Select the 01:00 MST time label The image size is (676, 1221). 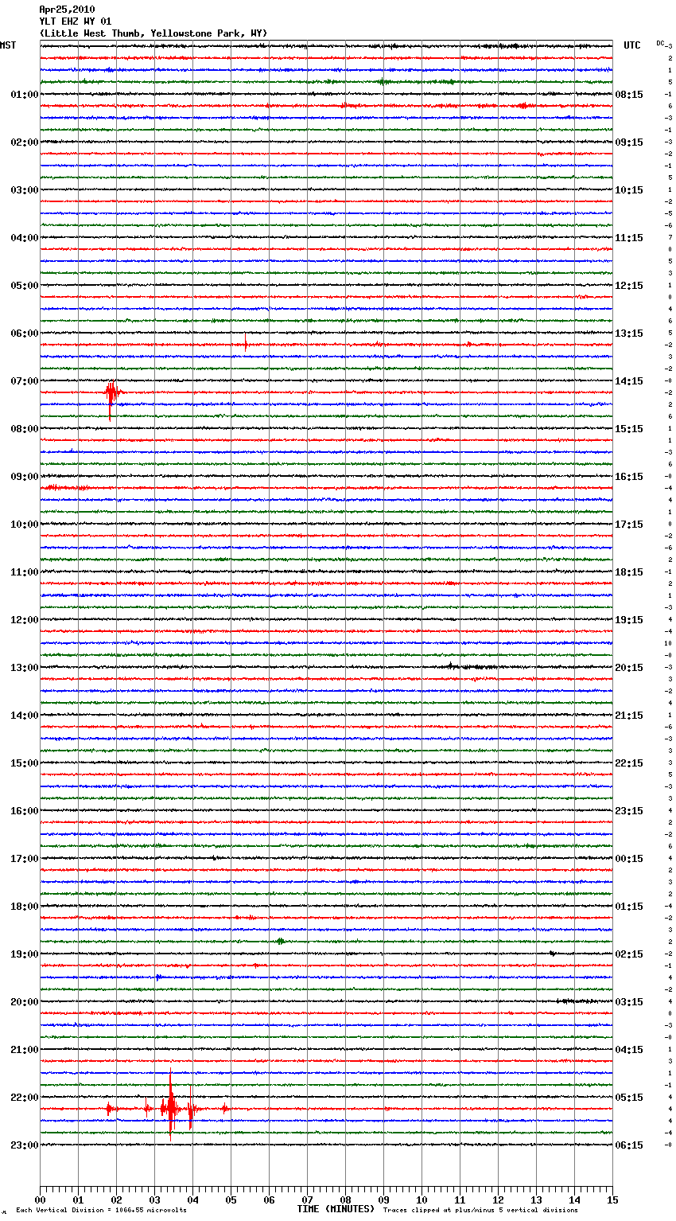[x=25, y=95]
